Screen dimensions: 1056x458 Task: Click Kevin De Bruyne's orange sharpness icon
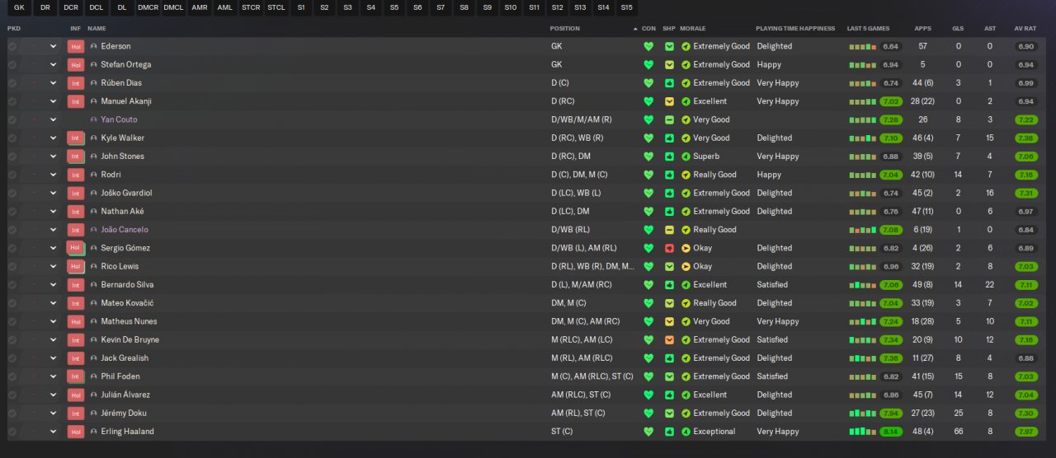[670, 340]
